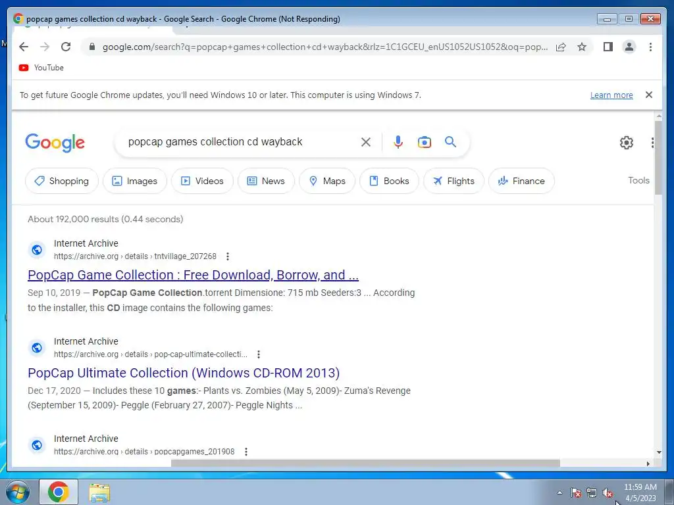Click the network tray icon

592,493
